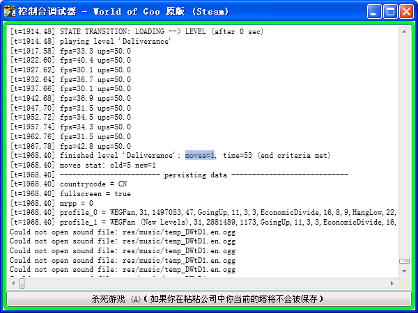Maximize the console debugger window

click(391, 11)
